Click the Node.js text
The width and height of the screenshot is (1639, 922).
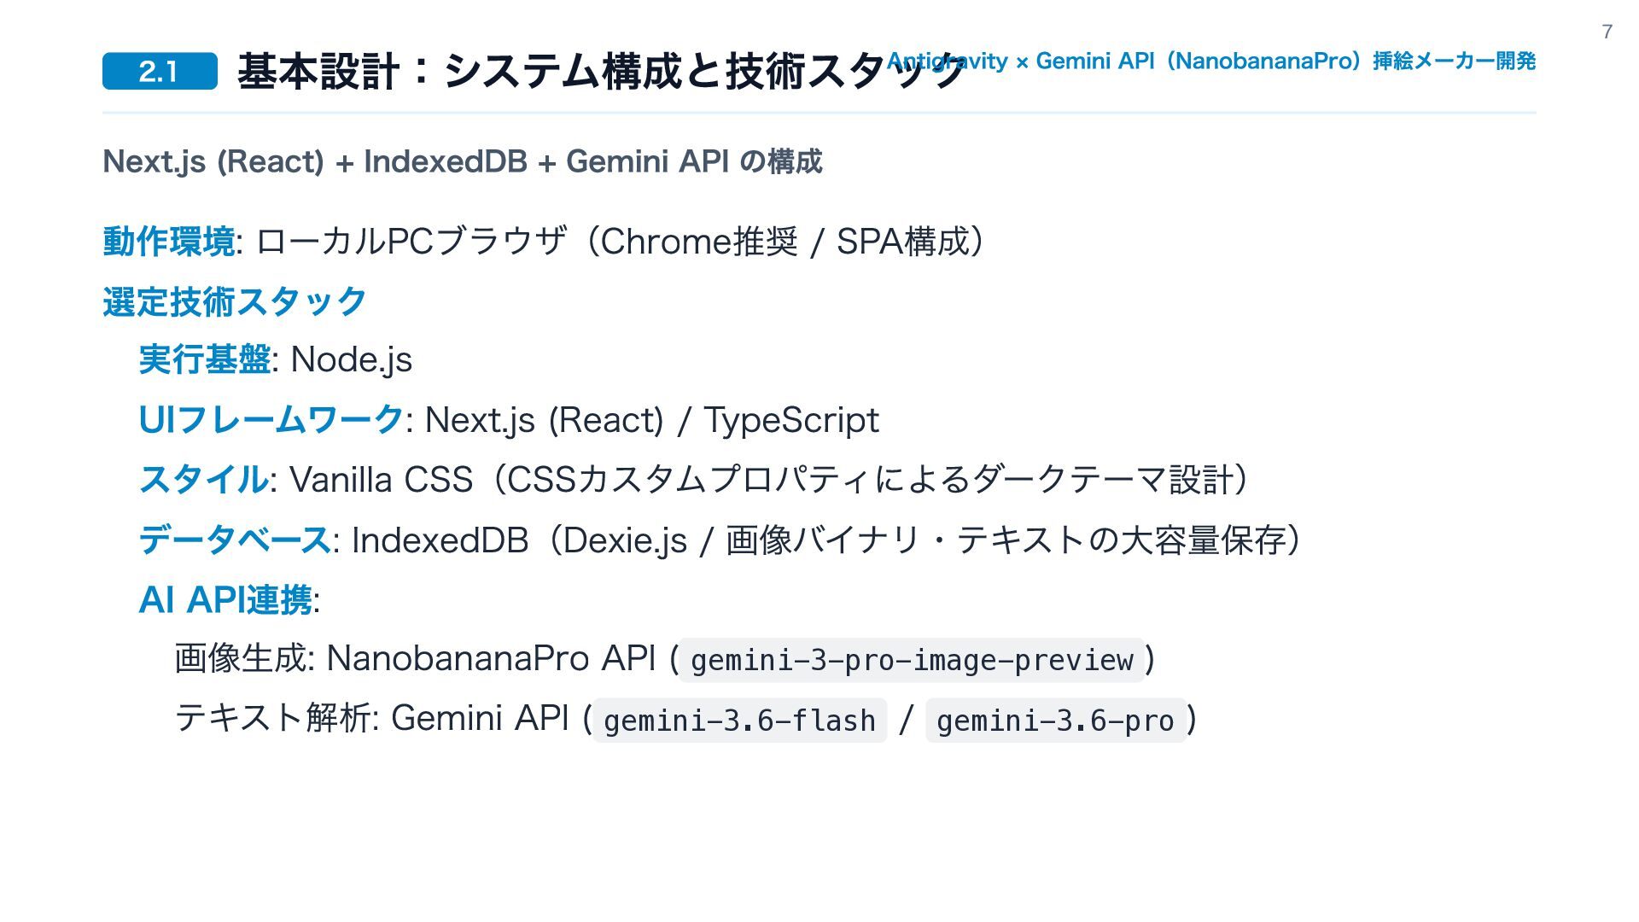pyautogui.click(x=352, y=360)
